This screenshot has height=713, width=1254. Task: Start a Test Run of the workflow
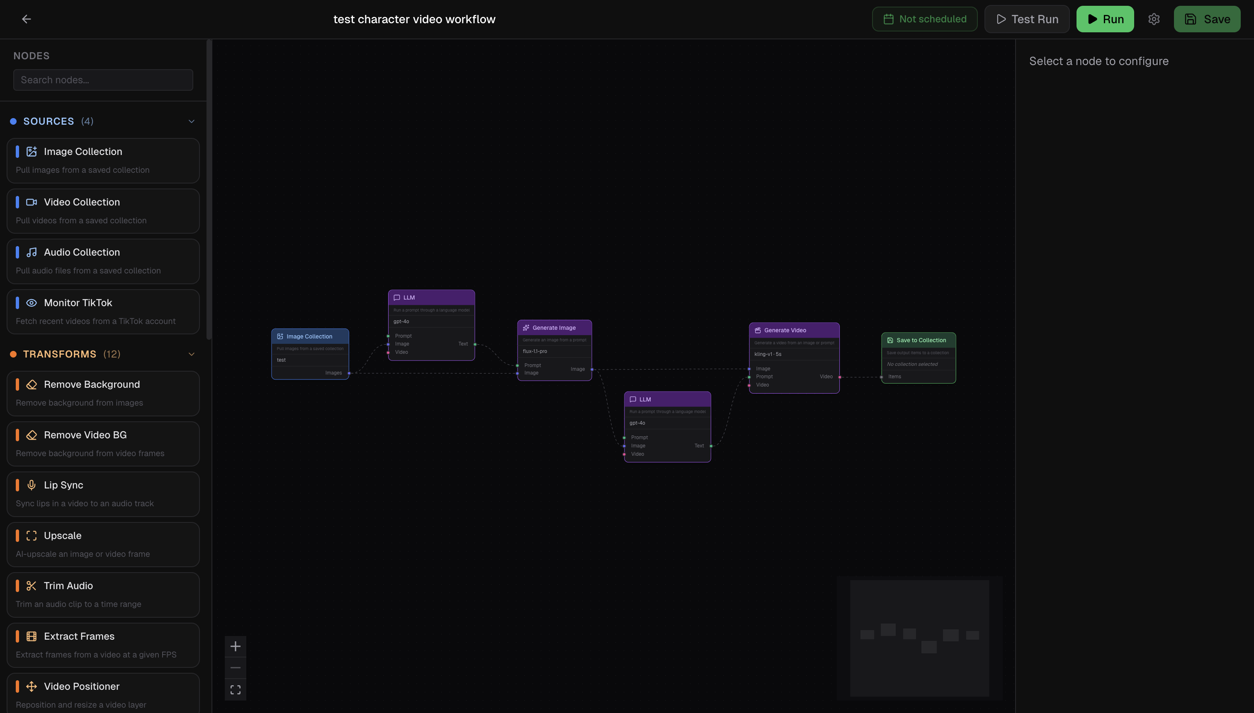1027,19
